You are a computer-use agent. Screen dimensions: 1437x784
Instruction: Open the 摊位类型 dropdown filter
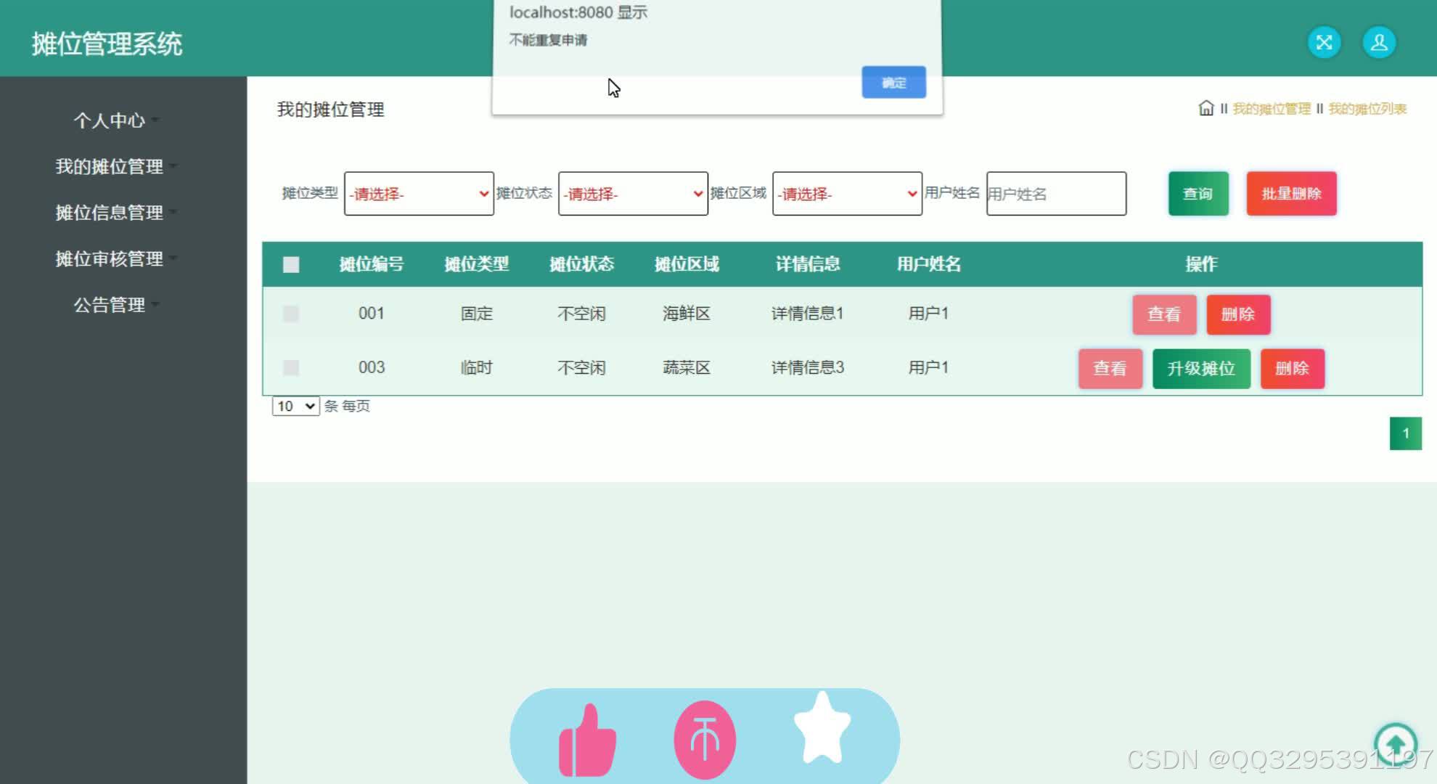pyautogui.click(x=419, y=194)
